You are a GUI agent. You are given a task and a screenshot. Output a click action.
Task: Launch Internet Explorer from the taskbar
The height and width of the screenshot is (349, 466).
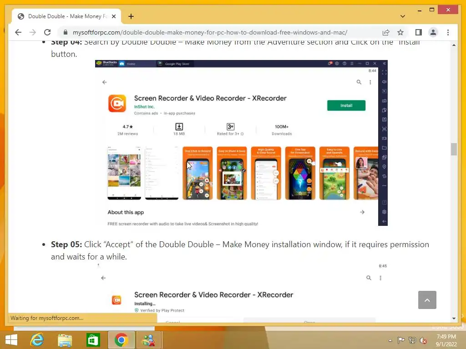click(37, 340)
